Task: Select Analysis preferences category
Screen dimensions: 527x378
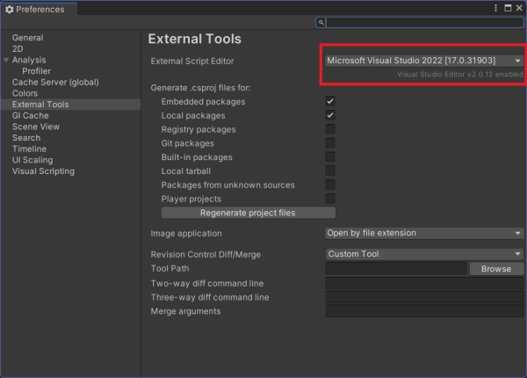Action: pos(29,60)
